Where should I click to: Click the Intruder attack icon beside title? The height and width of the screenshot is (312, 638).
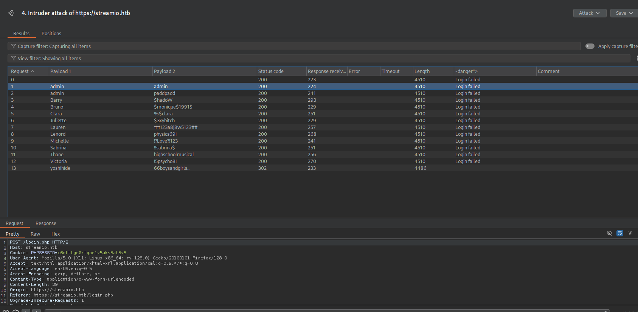[11, 13]
